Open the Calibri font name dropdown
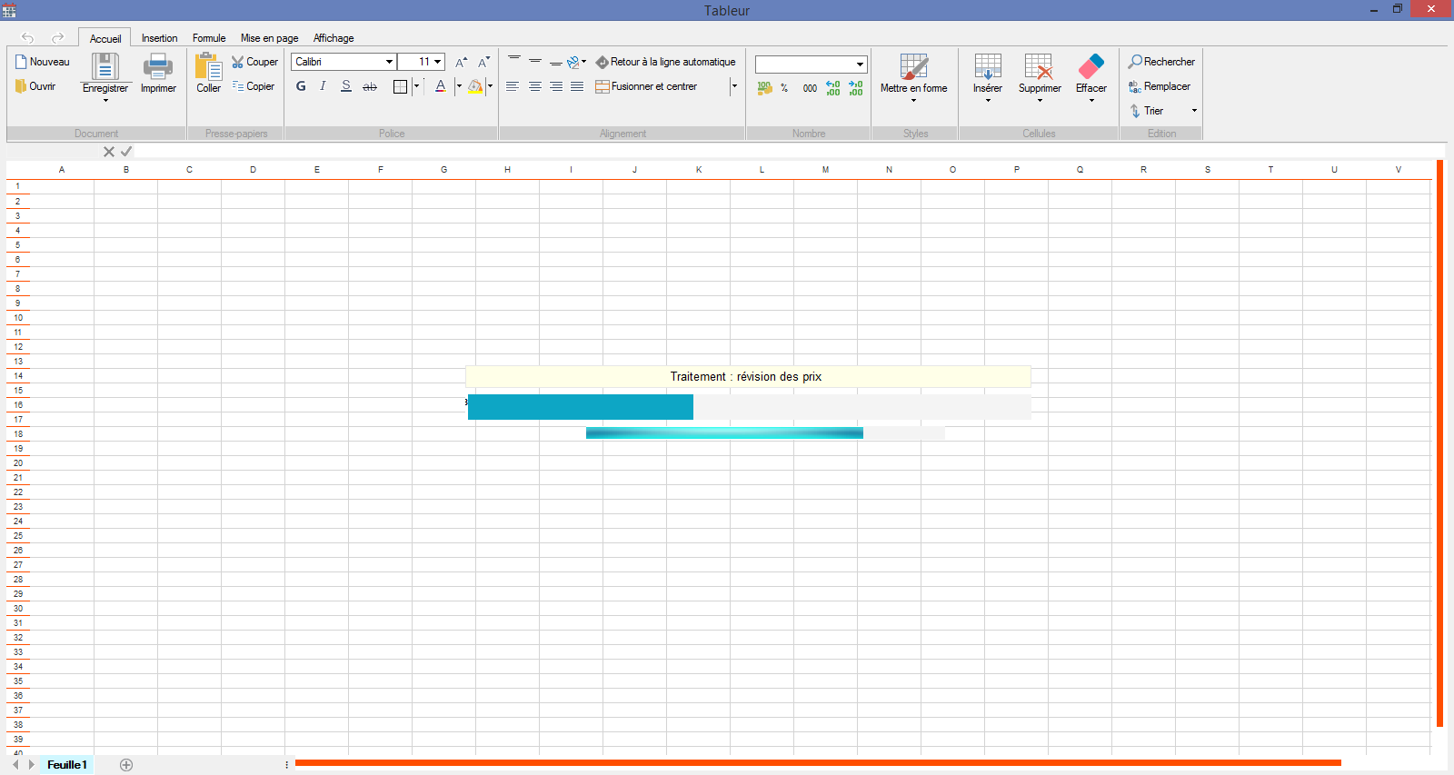Image resolution: width=1454 pixels, height=775 pixels. click(389, 62)
